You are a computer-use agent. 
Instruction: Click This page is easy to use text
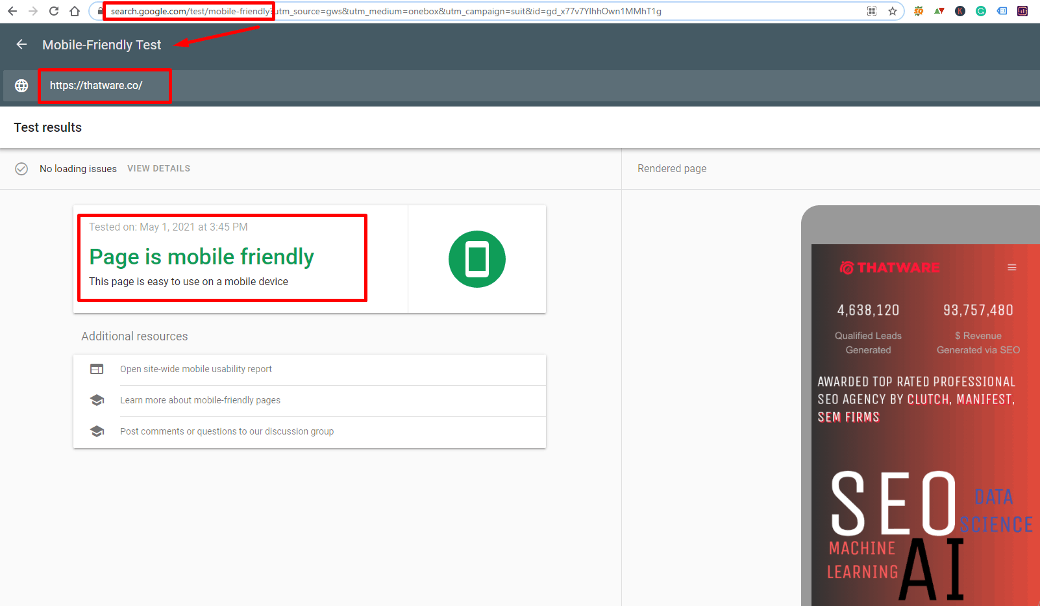(x=188, y=281)
